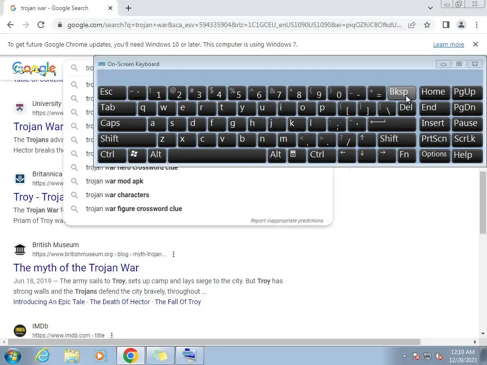The width and height of the screenshot is (487, 365).
Task: Click the PgDn key on On-Screen Keyboard
Action: 467,108
